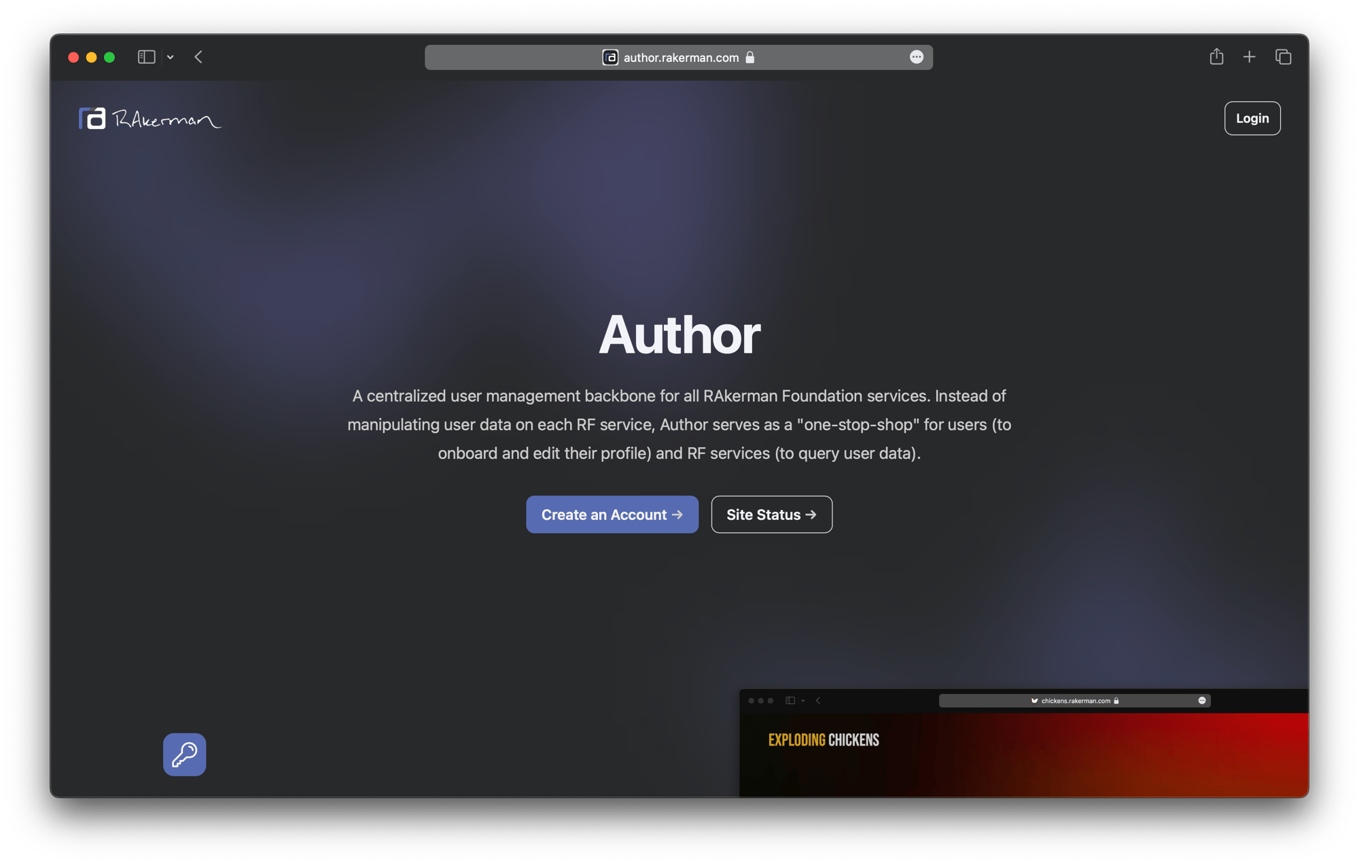Click the Exploding Chickens site preview
Viewport: 1359px width, 864px height.
(x=1019, y=748)
